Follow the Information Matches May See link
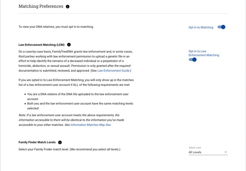Viewport: 246px width, 171px height. (91, 125)
